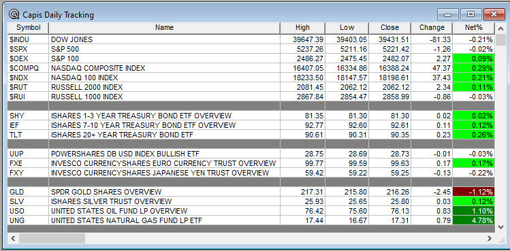This screenshot has width=510, height=251.
Task: Click the Capis Daily Tracking app icon
Action: [14, 14]
